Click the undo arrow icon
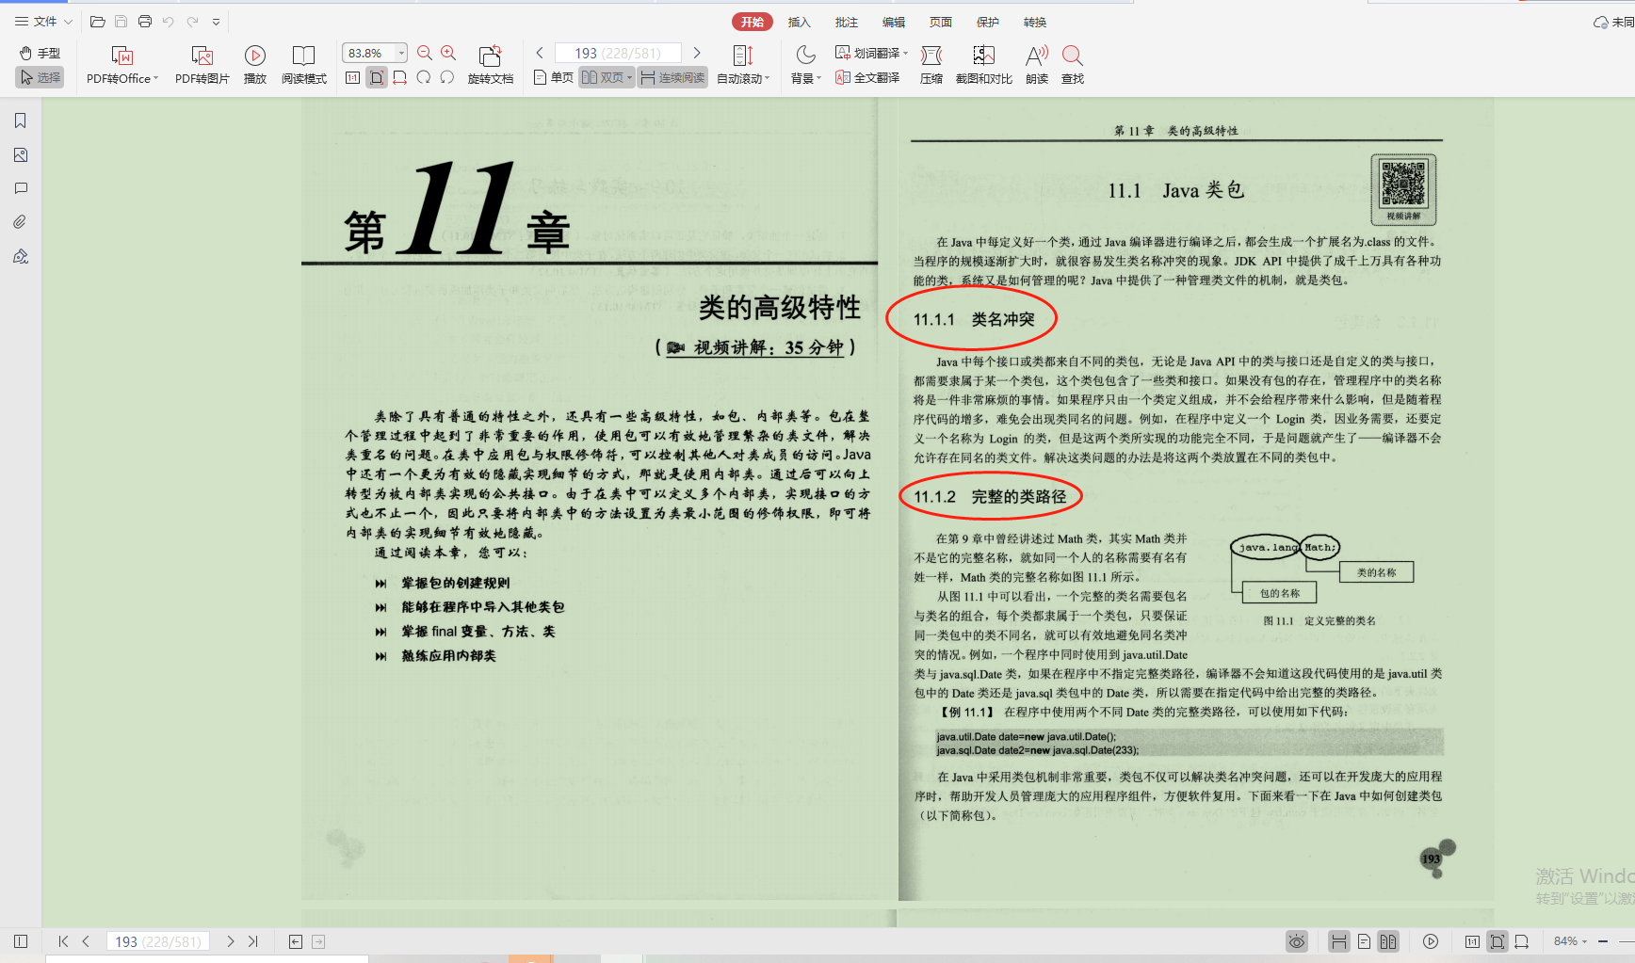The image size is (1635, 963). (168, 22)
